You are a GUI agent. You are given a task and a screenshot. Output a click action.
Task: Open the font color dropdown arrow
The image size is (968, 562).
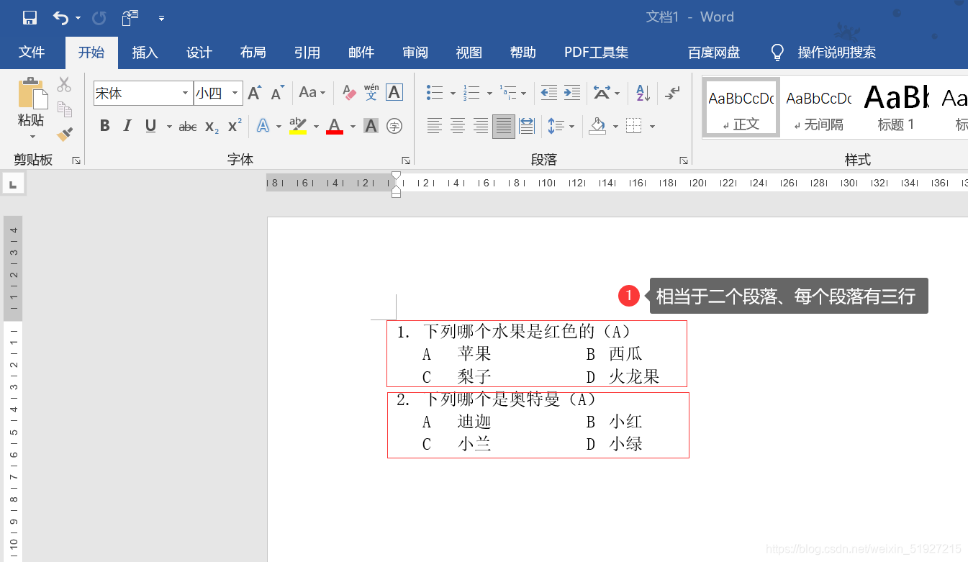[x=353, y=127]
